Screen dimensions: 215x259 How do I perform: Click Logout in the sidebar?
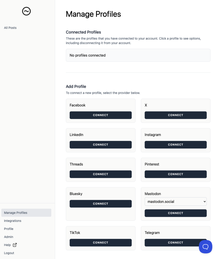(x=9, y=253)
